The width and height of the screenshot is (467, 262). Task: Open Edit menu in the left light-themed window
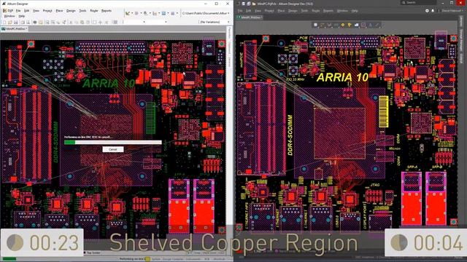pos(27,11)
